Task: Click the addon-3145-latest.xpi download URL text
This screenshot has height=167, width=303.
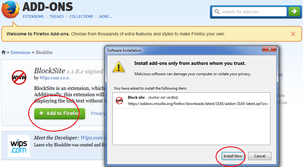Action: tap(198, 104)
